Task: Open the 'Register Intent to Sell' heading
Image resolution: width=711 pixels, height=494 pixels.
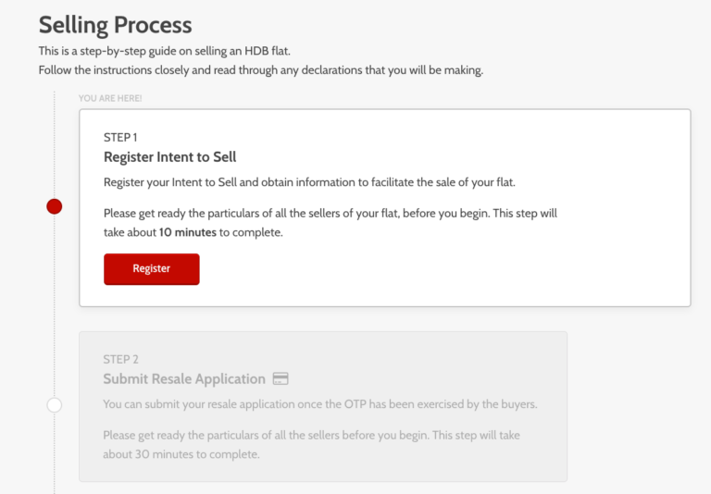Action: coord(169,156)
